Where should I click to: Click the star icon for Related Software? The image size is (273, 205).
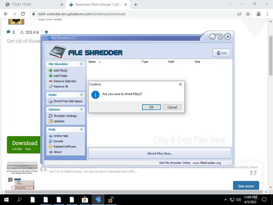(x=51, y=147)
